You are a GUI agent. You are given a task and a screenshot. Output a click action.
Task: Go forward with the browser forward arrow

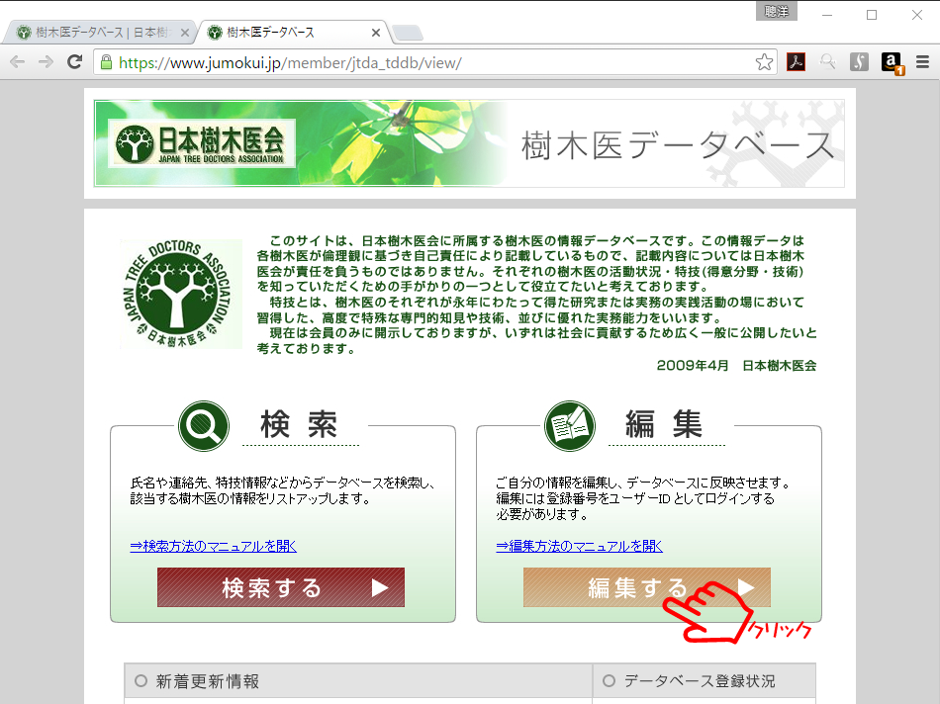tap(47, 61)
